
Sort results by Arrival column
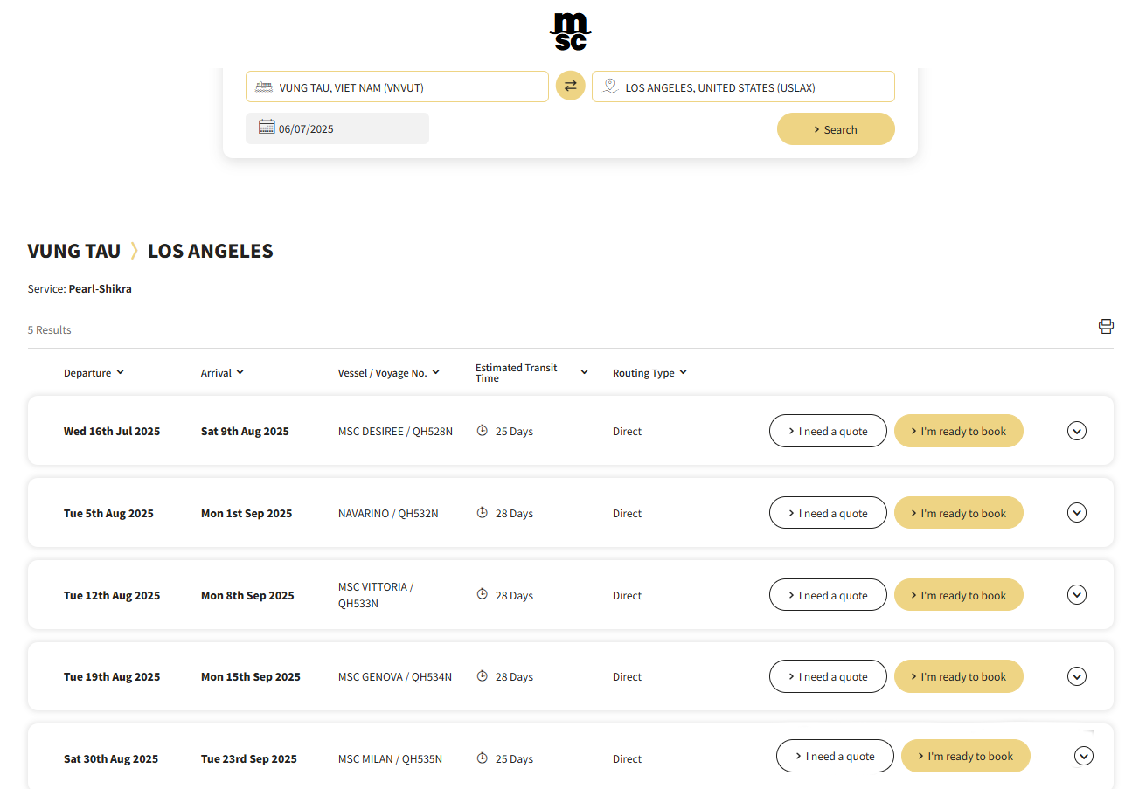click(x=222, y=373)
